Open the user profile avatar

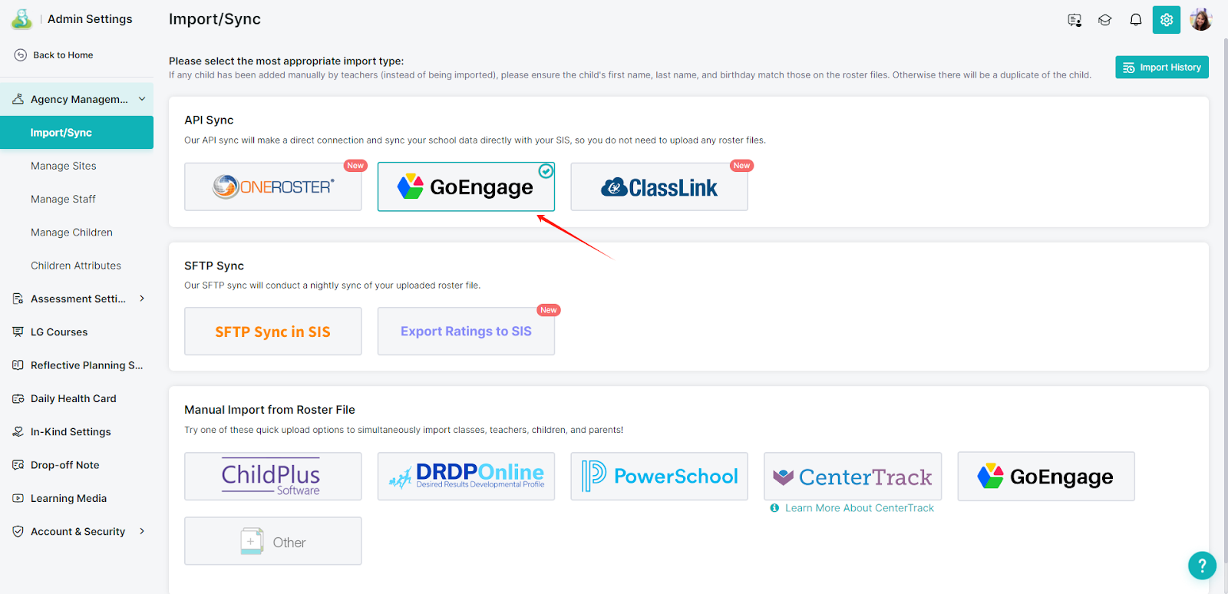[x=1201, y=19]
